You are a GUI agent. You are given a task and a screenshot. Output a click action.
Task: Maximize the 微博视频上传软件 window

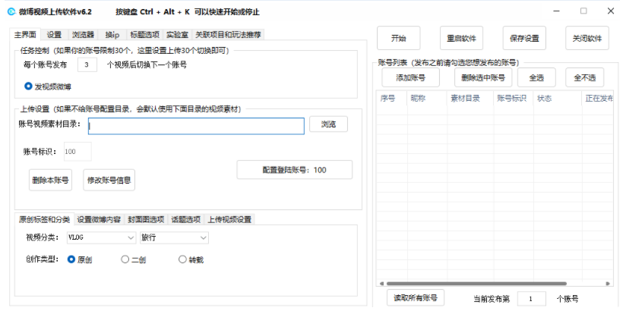(583, 11)
